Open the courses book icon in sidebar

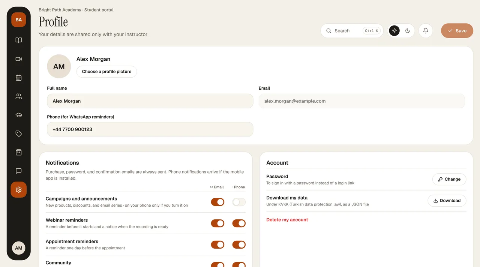18,40
